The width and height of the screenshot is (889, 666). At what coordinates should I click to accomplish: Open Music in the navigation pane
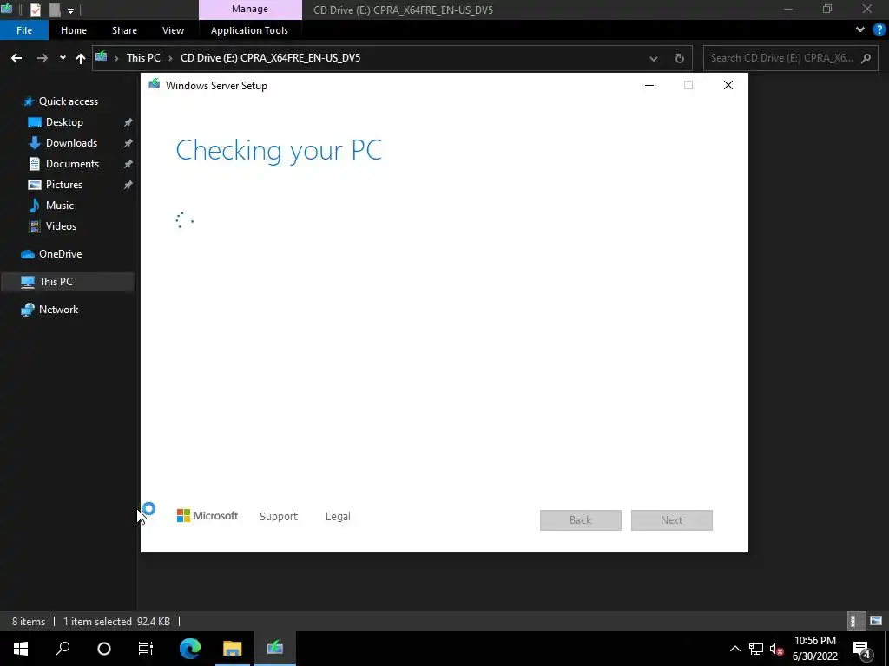point(60,206)
